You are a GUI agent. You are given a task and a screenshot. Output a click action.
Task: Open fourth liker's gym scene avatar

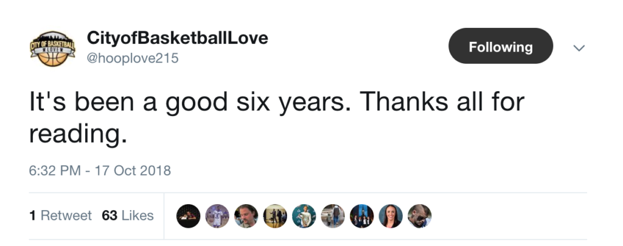275,216
